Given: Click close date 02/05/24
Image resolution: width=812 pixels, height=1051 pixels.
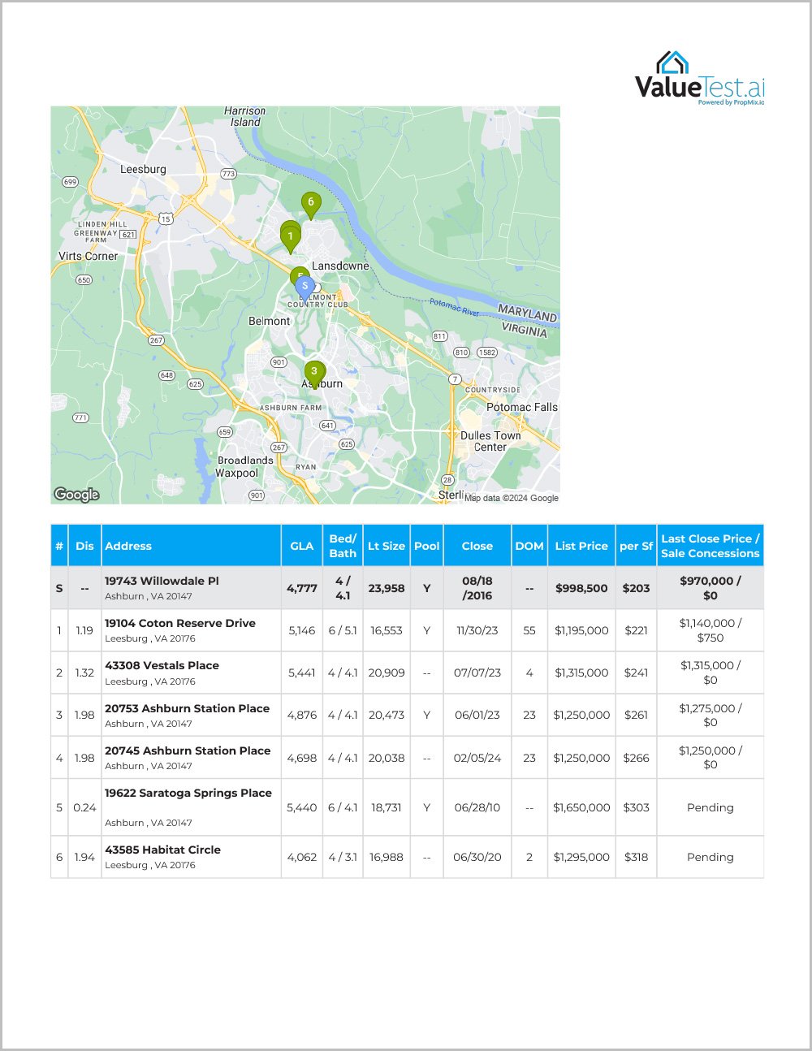Looking at the screenshot, I should 477,758.
